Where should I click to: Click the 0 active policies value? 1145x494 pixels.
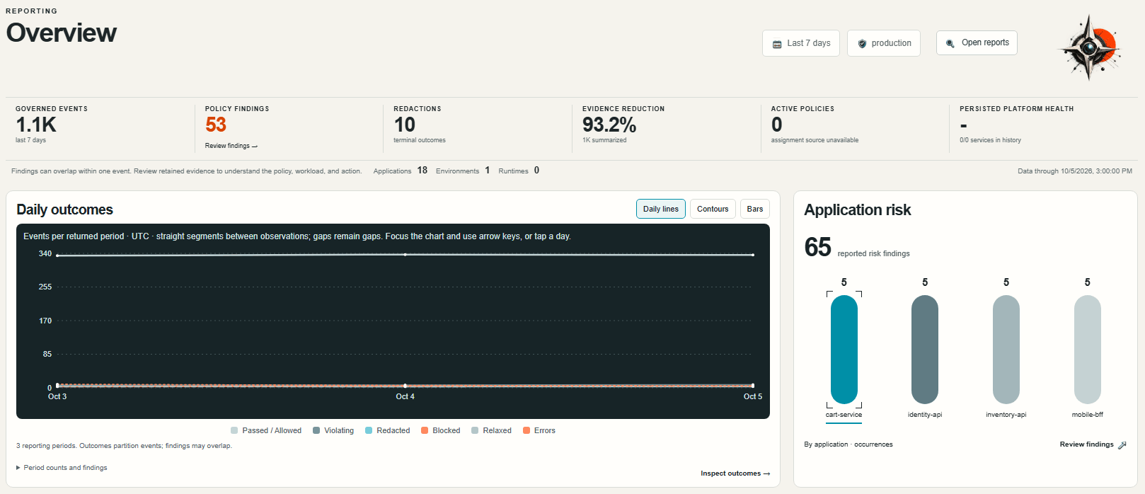pyautogui.click(x=777, y=125)
